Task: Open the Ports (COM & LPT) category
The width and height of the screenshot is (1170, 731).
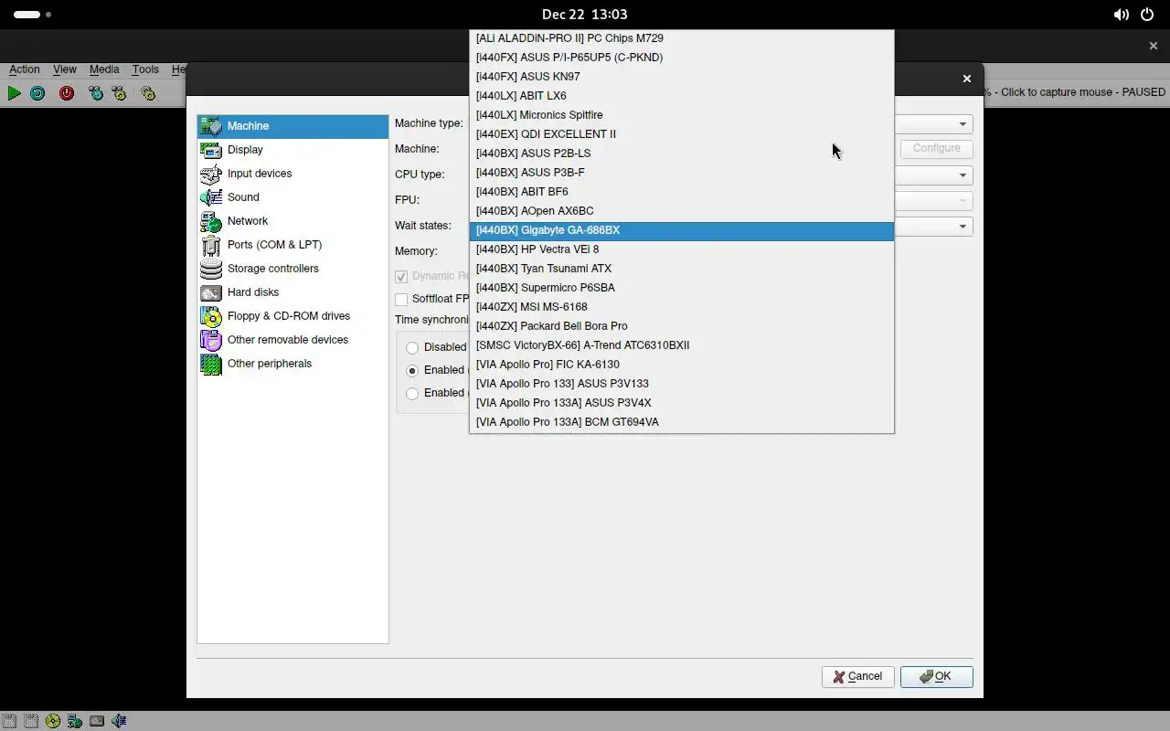Action: tap(292, 245)
